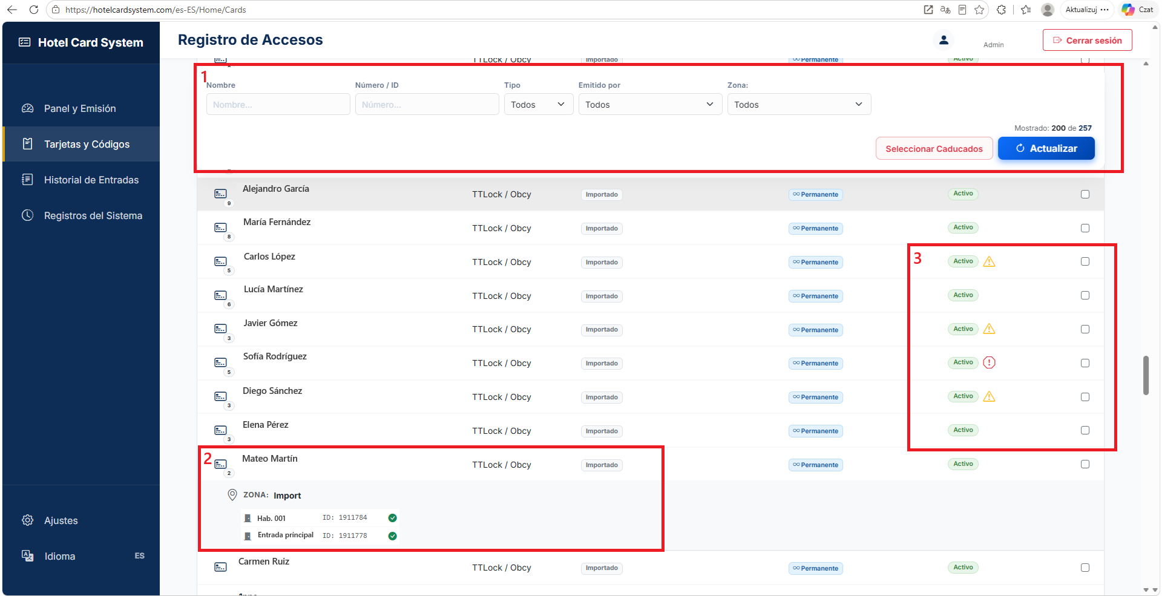Go to Historial de Entradas

(81, 180)
